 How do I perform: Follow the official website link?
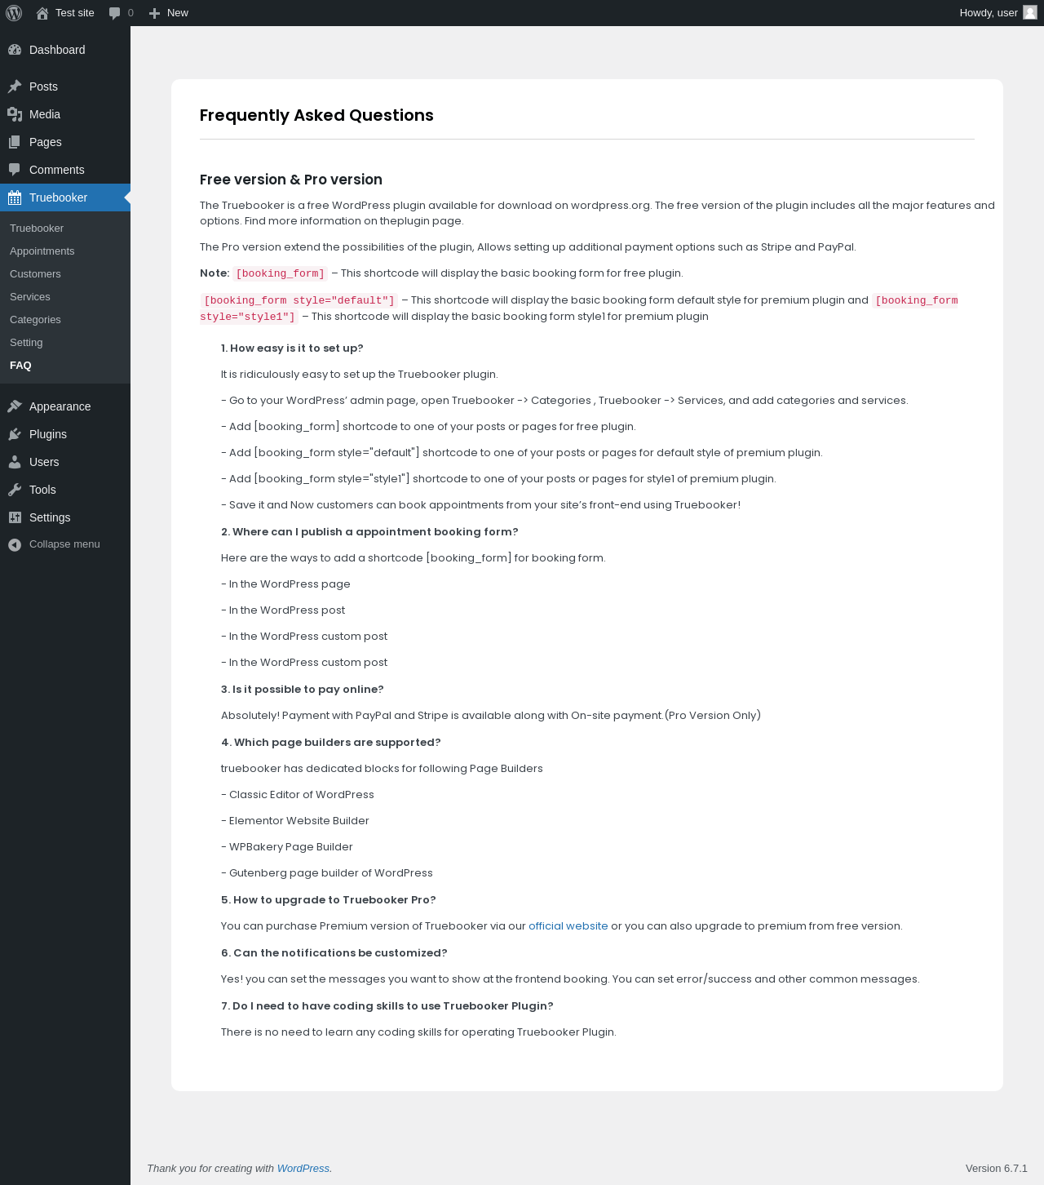pyautogui.click(x=568, y=926)
